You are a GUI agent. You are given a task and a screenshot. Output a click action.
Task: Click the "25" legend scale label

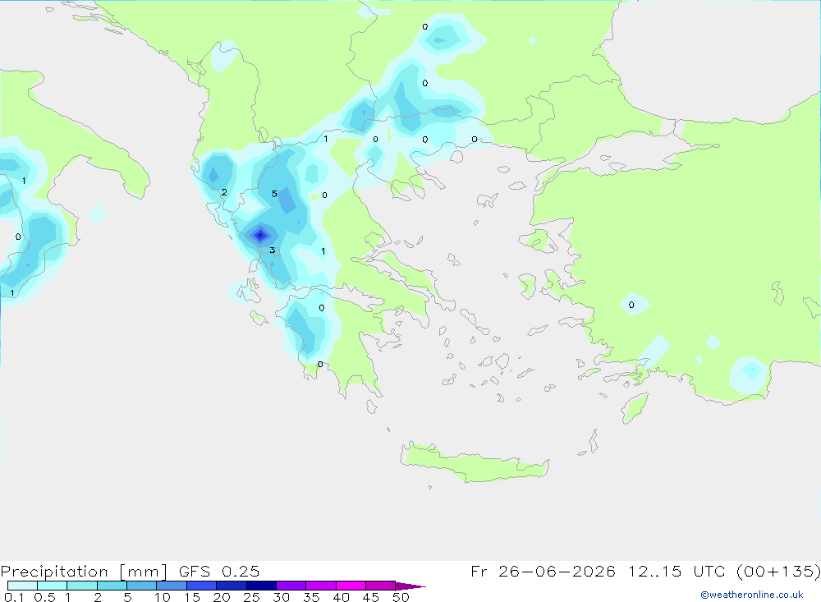(252, 597)
